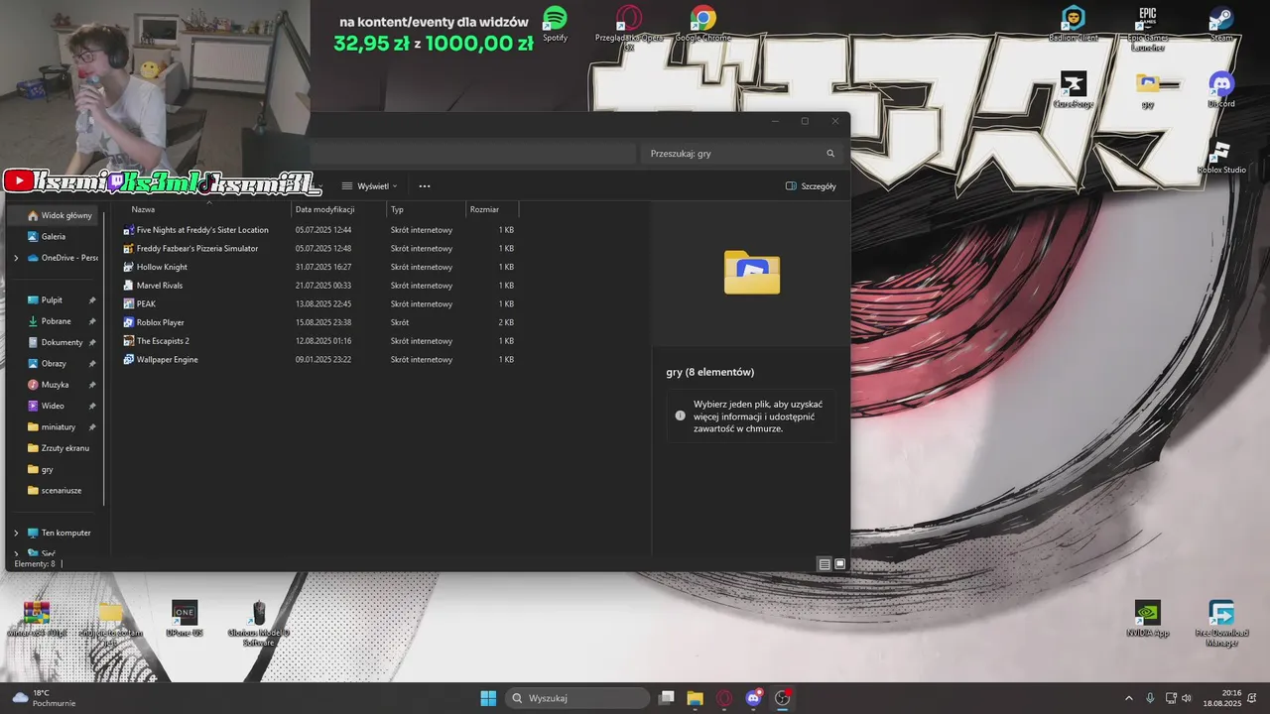Expand Ten komputer in the sidebar
Screen dimensions: 1270x714
tap(16, 533)
